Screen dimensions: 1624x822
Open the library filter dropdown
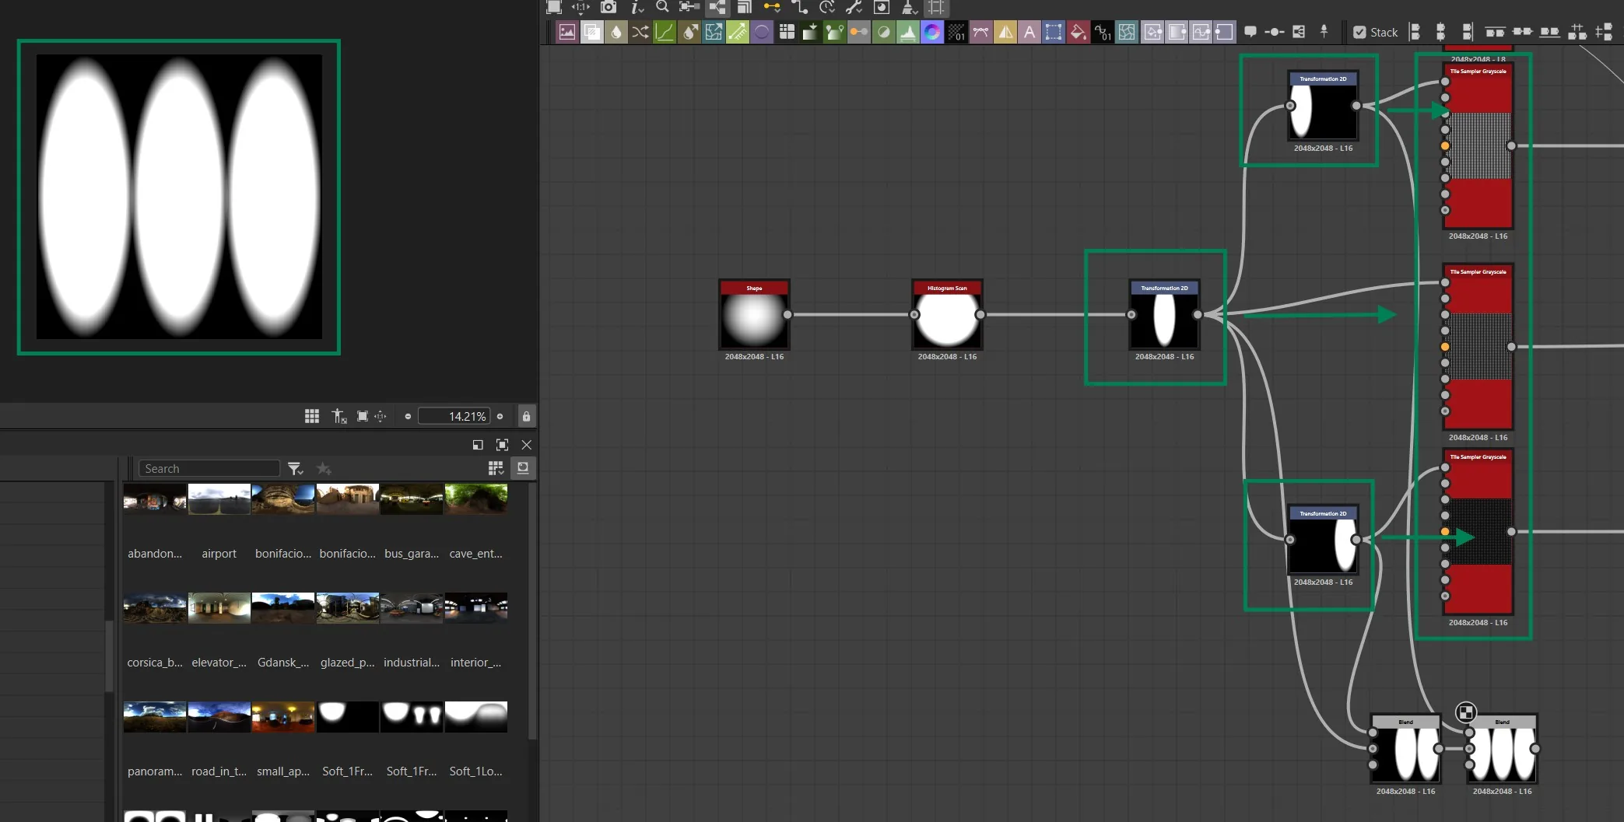click(295, 468)
